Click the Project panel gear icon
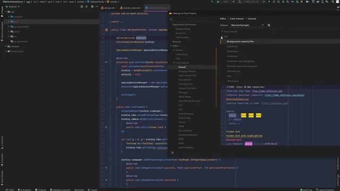This screenshot has width=340, height=191. point(92,7)
